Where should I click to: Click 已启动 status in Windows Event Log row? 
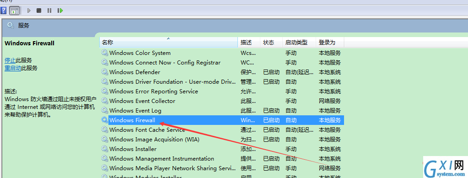[x=271, y=110]
